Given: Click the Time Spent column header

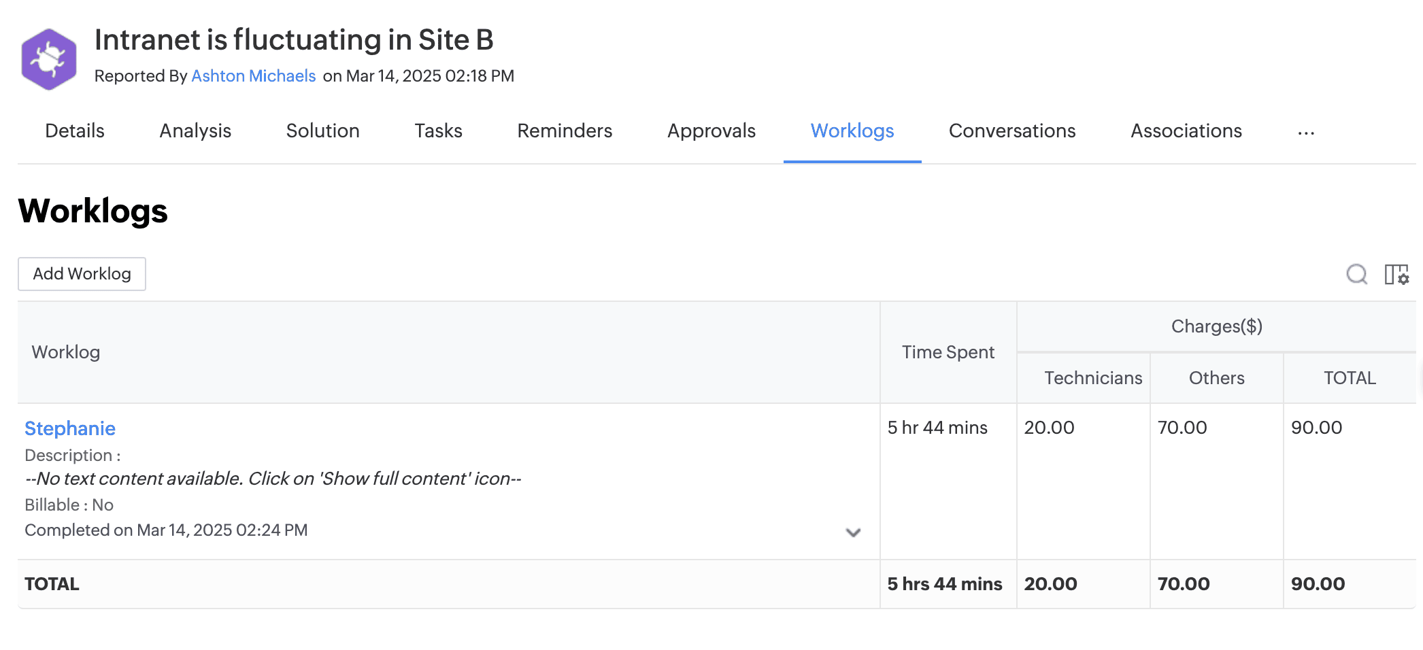Looking at the screenshot, I should click(948, 352).
